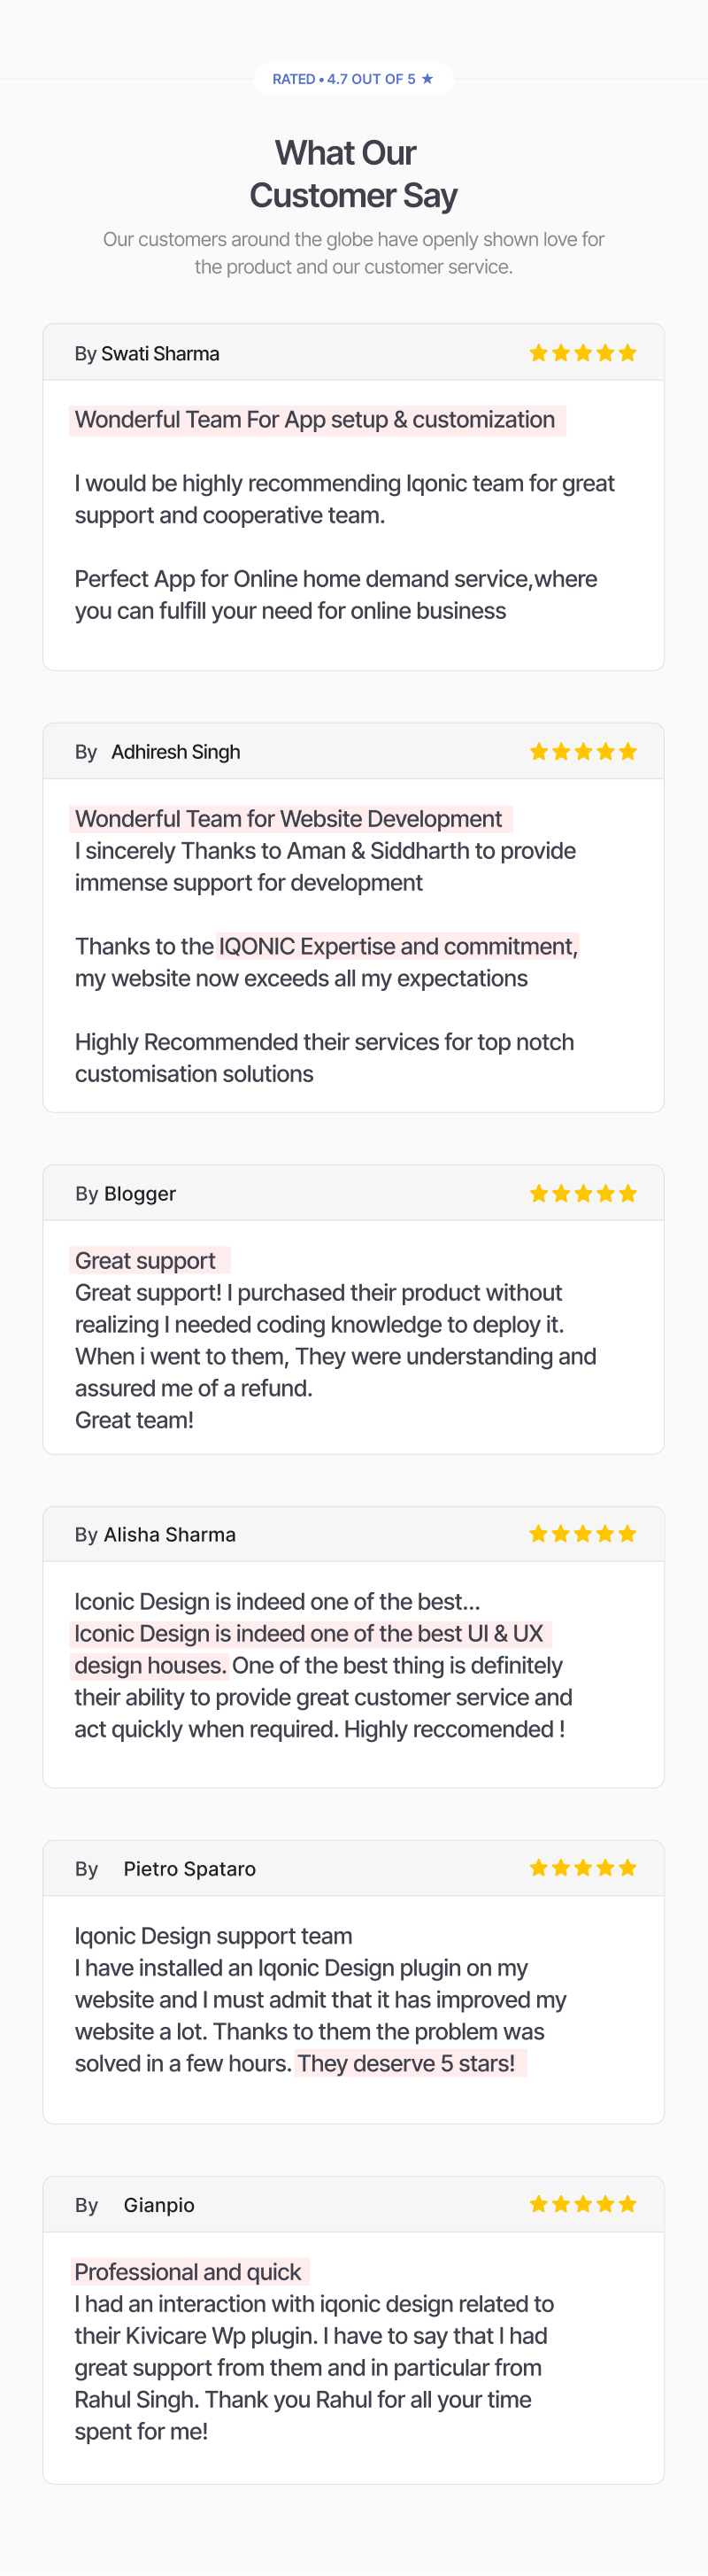Click the 'Professional and quick' highlighted title
The height and width of the screenshot is (2576, 708).
pyautogui.click(x=189, y=2272)
